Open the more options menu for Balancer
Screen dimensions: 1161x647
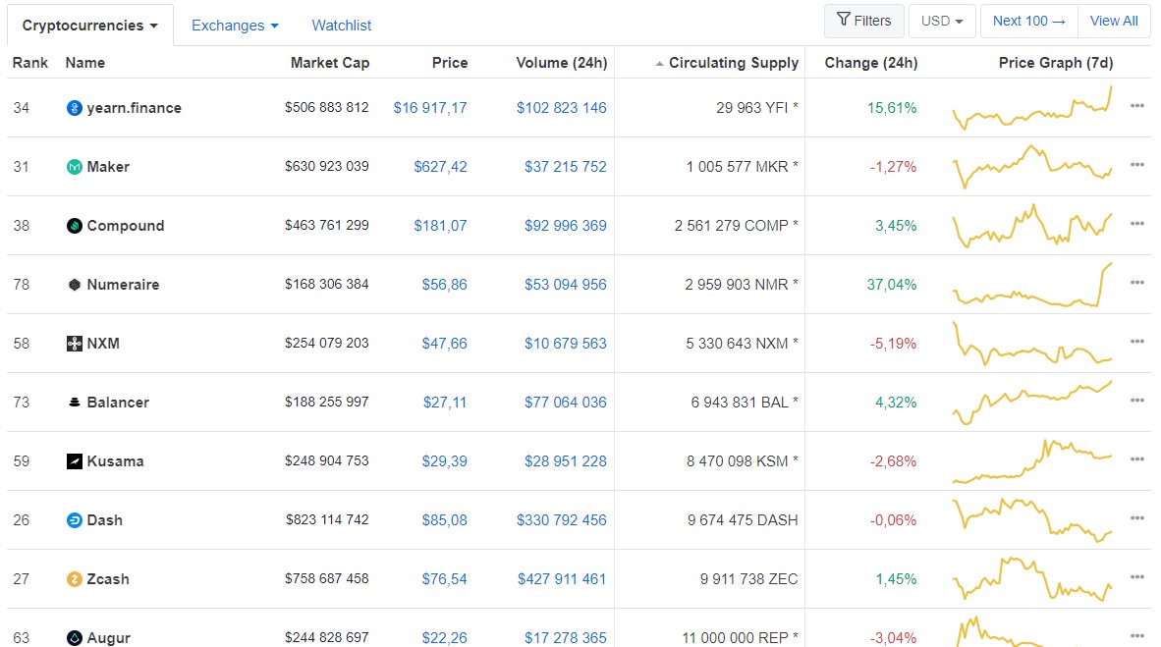pos(1137,401)
